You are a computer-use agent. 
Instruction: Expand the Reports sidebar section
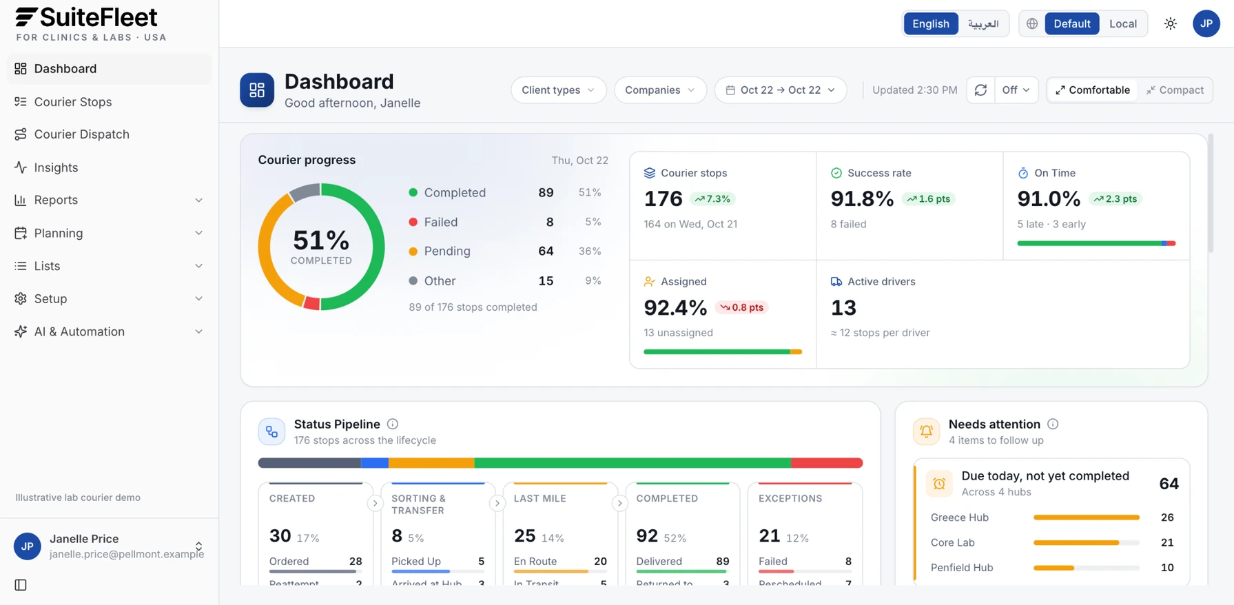109,201
